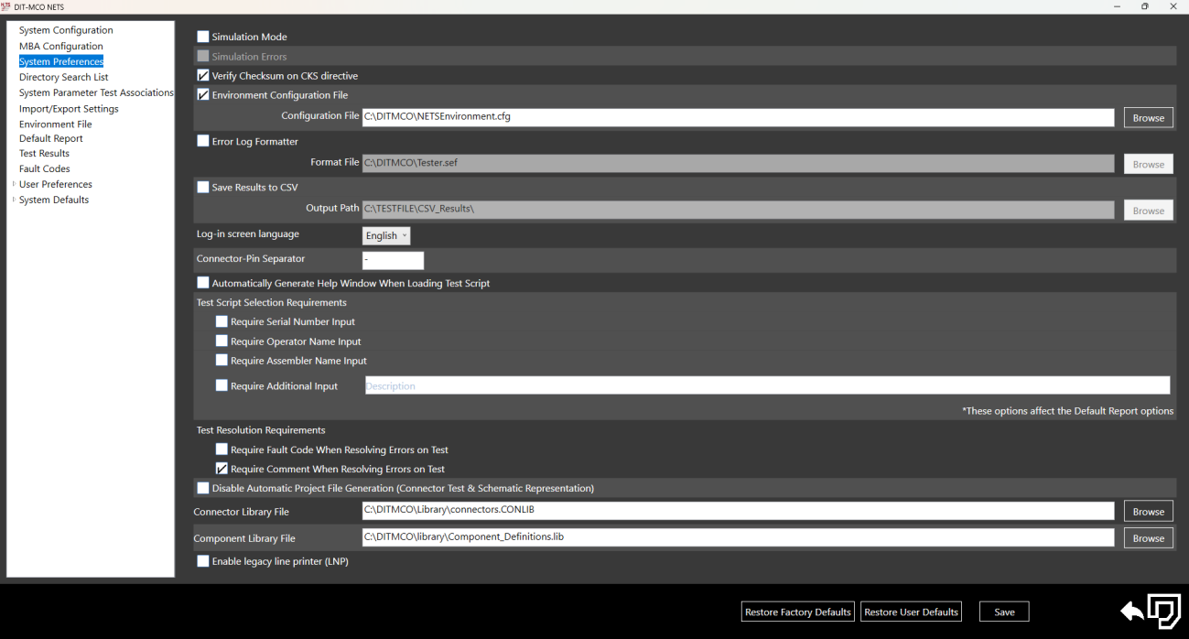Image resolution: width=1189 pixels, height=639 pixels.
Task: Select MBA Configuration in sidebar
Action: (61, 46)
